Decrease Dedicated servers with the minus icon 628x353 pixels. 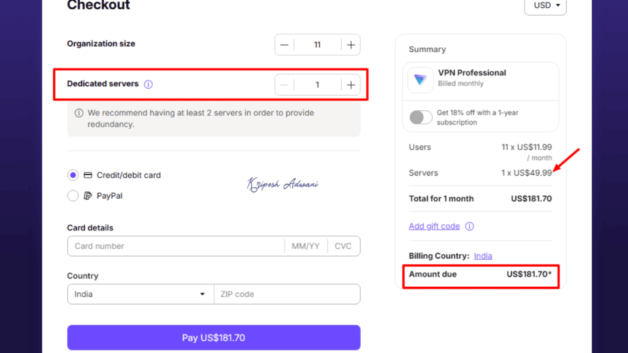[x=284, y=85]
